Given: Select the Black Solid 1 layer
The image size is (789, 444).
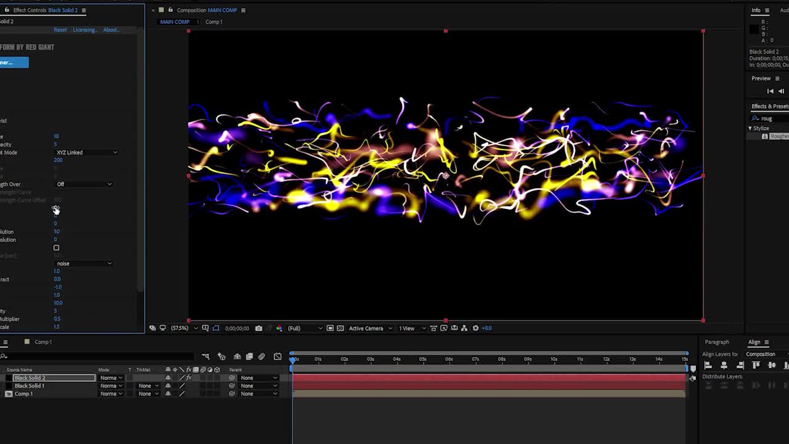Looking at the screenshot, I should [30, 385].
